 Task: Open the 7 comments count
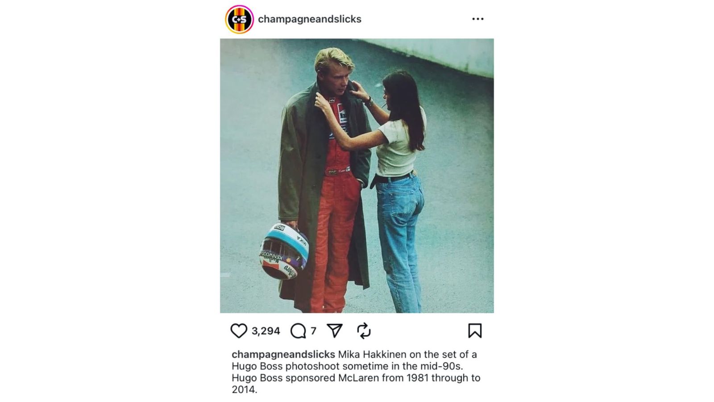(x=313, y=331)
